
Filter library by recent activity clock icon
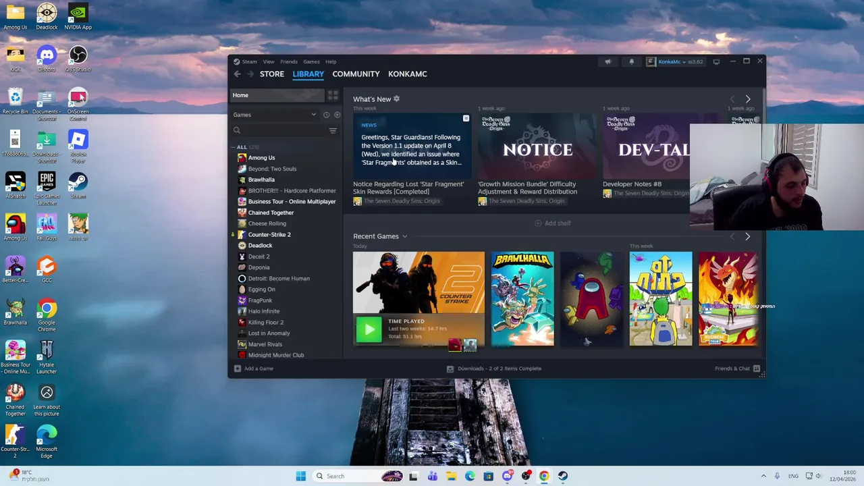(326, 115)
